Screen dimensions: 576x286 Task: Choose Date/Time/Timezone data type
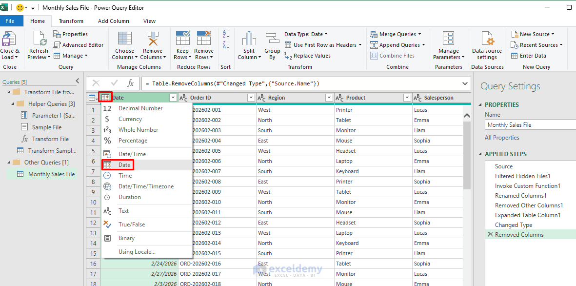[147, 186]
